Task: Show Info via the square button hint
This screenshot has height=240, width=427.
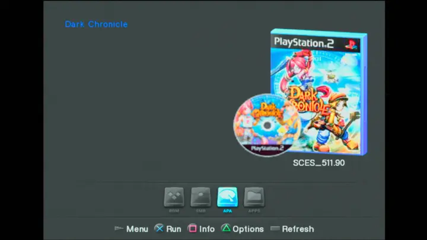Action: click(x=201, y=229)
